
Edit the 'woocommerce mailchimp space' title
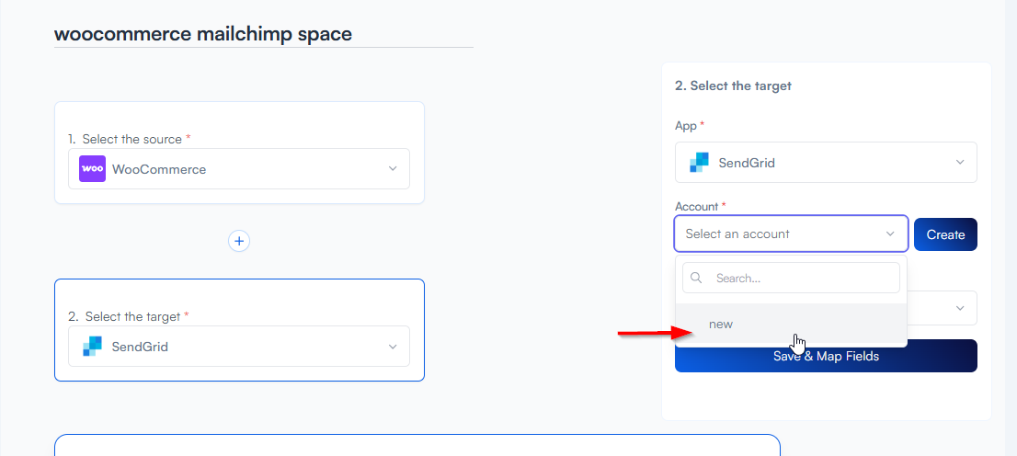[203, 35]
